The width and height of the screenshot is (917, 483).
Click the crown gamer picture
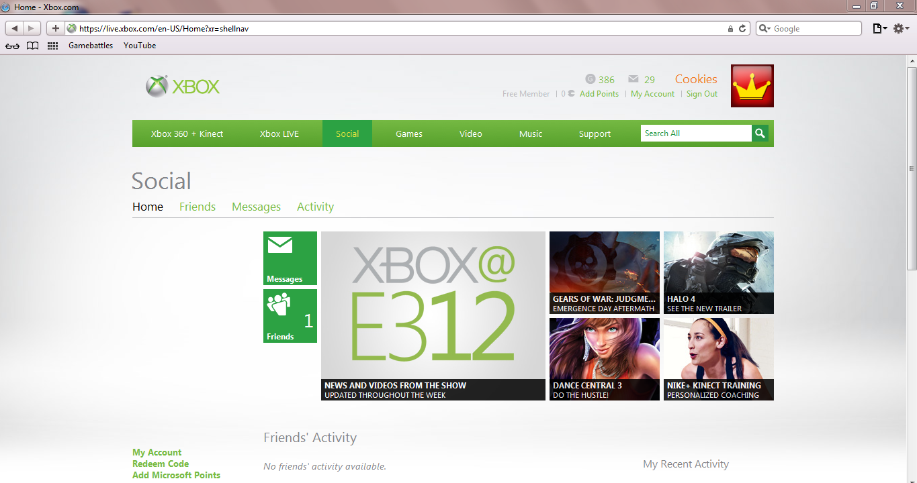click(752, 86)
